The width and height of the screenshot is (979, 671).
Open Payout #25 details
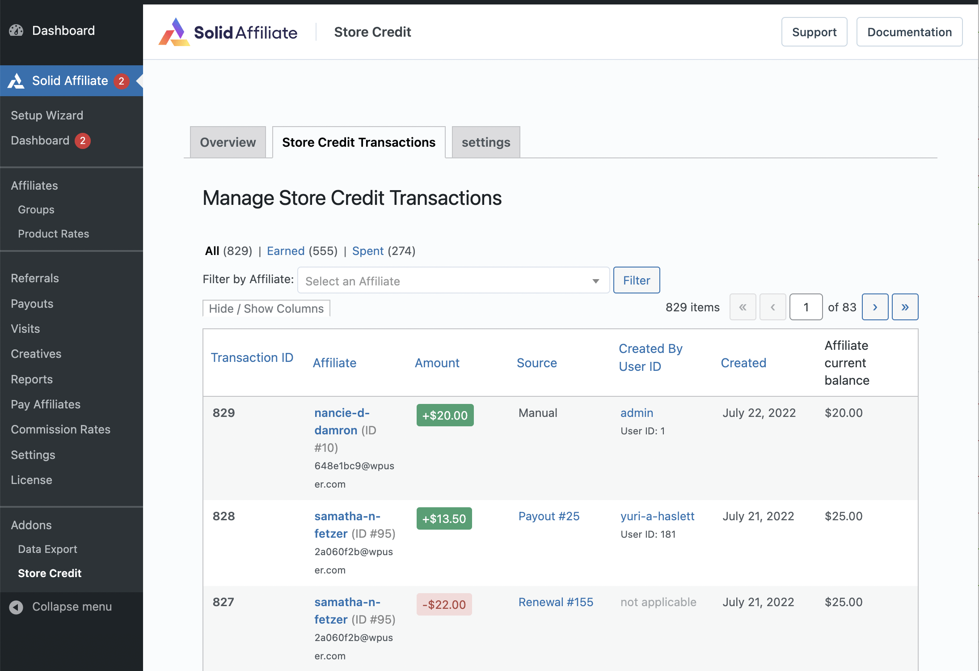tap(549, 516)
